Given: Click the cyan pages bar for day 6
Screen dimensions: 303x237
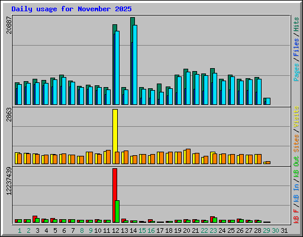Looking at the screenshot, I should 64,91.
